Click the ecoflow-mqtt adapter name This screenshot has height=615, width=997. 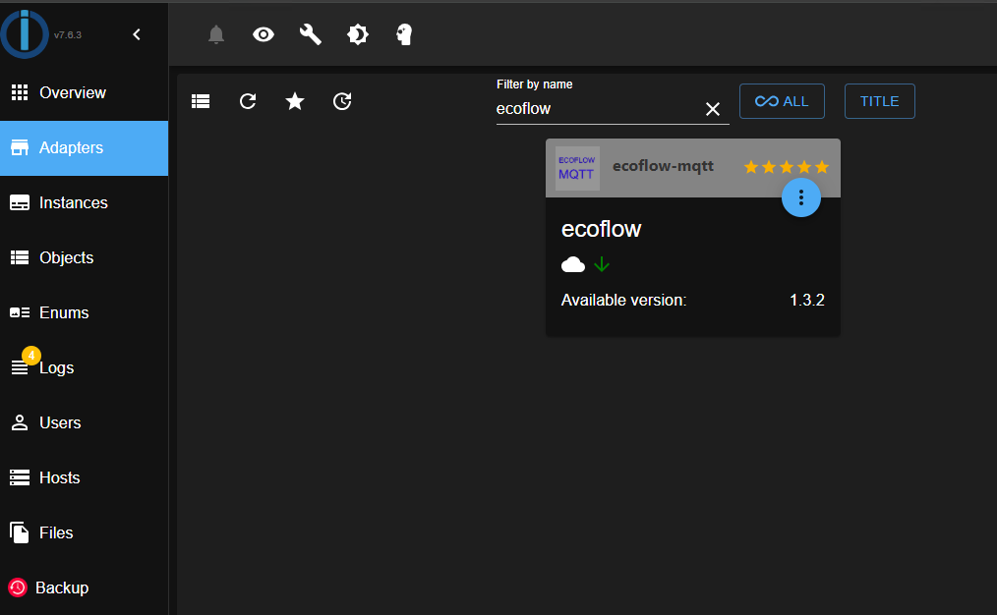pyautogui.click(x=663, y=166)
